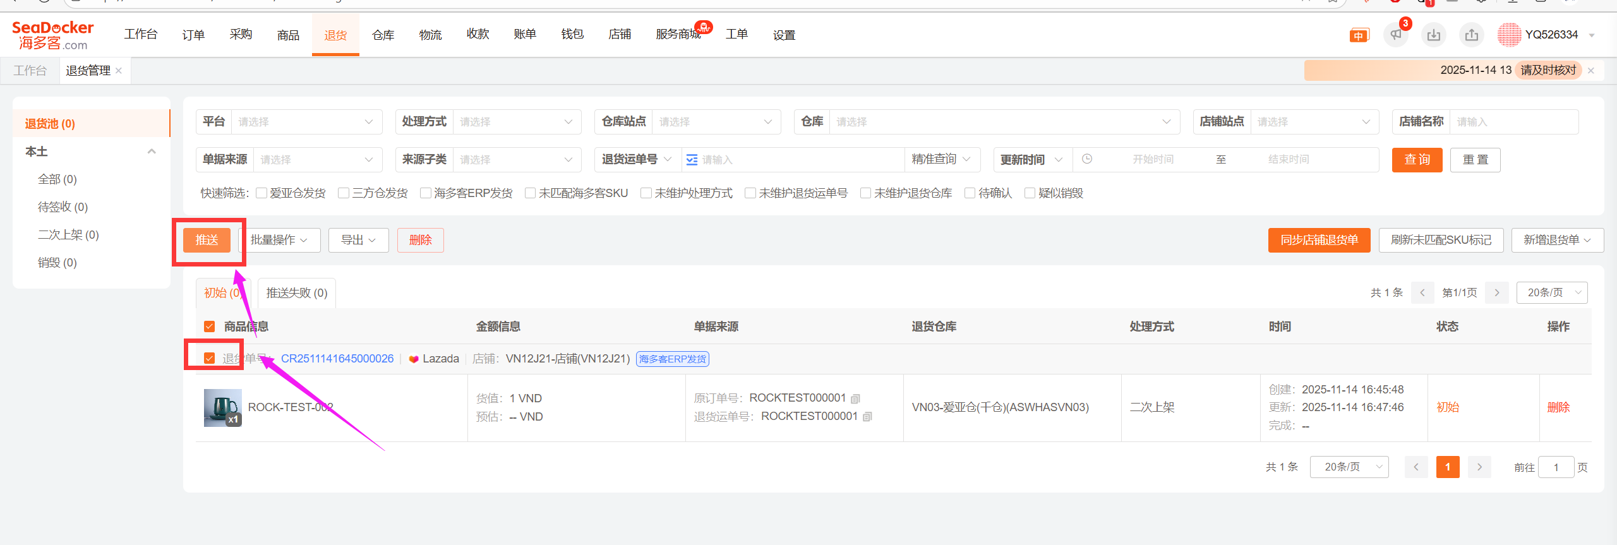Copy the original order number ROCKTEST000001

[856, 398]
